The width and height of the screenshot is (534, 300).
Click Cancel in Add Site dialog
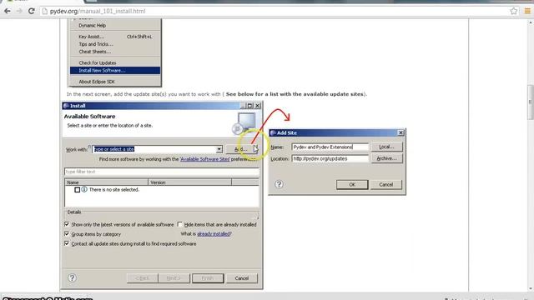pyautogui.click(x=385, y=184)
